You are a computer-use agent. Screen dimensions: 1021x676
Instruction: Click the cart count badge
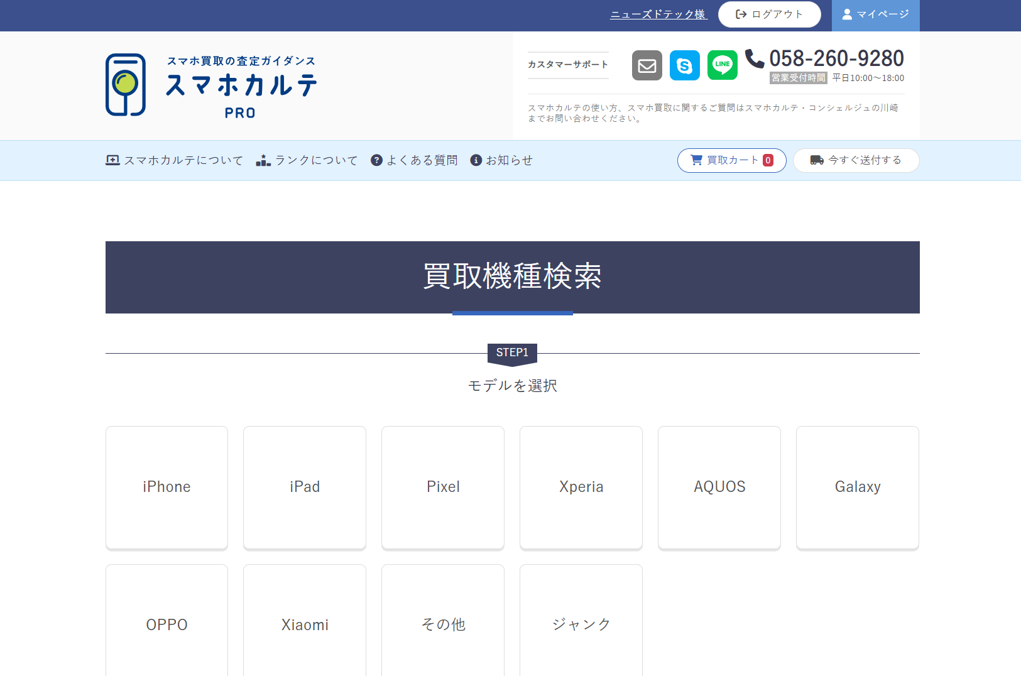768,160
